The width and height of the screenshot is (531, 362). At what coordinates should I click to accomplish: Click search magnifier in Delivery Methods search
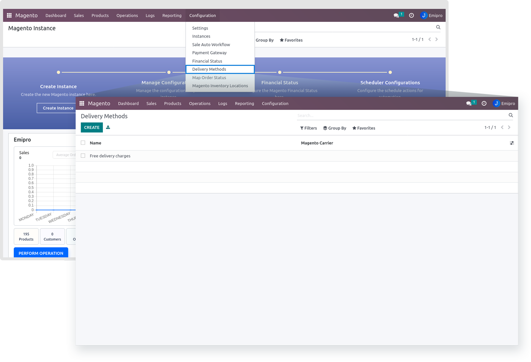(511, 115)
